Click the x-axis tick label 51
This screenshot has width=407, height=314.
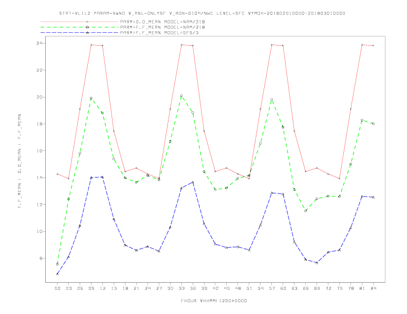point(249,288)
